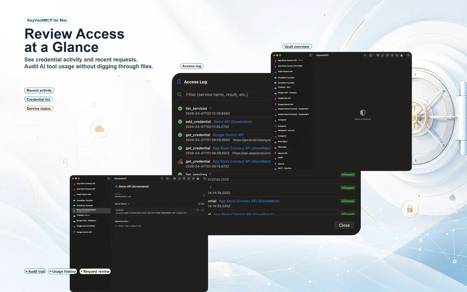Click the Access Log title icon
Image resolution: width=467 pixels, height=292 pixels.
pos(179,82)
